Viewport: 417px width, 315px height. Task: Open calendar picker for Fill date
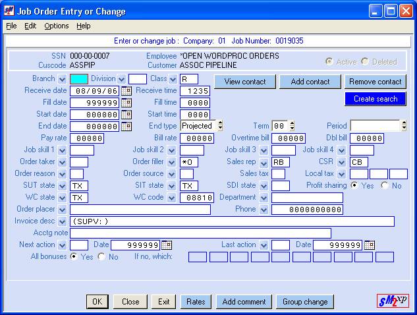point(126,103)
